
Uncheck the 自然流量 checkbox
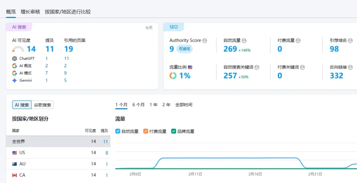[118, 131]
